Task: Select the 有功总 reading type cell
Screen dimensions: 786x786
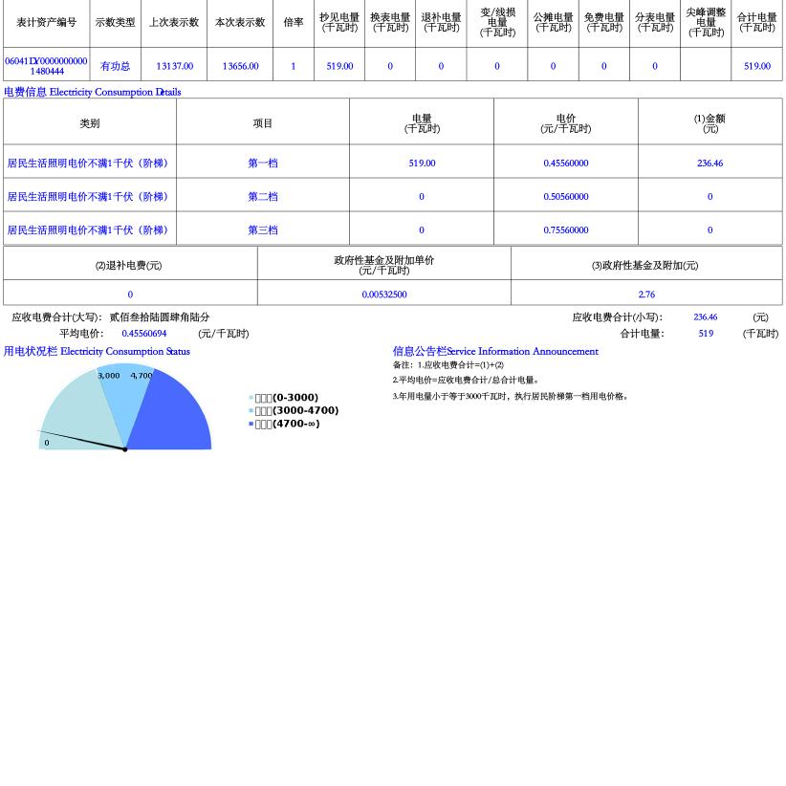Action: tap(116, 66)
